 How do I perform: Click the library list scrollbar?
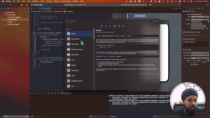pyautogui.click(x=94, y=33)
